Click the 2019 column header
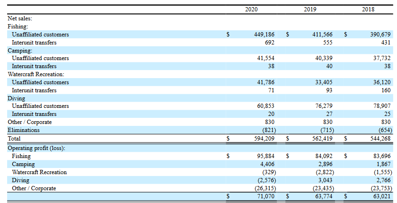The height and width of the screenshot is (203, 397). pos(310,9)
